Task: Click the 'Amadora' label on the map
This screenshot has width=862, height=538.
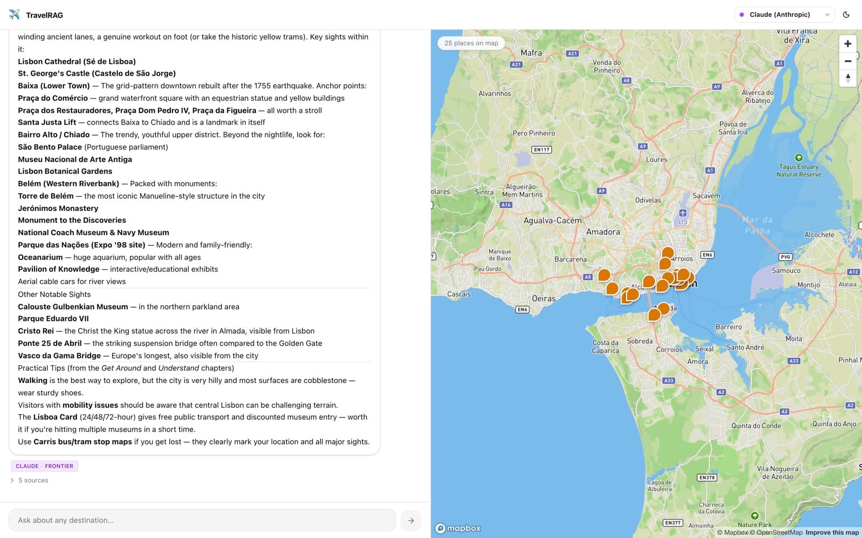Action: [x=603, y=232]
